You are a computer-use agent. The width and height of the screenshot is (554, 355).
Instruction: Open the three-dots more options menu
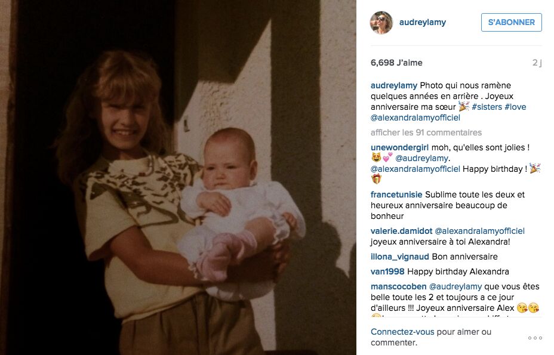[x=535, y=338]
